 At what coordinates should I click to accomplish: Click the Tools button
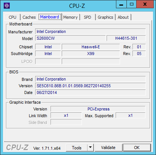click(x=77, y=148)
